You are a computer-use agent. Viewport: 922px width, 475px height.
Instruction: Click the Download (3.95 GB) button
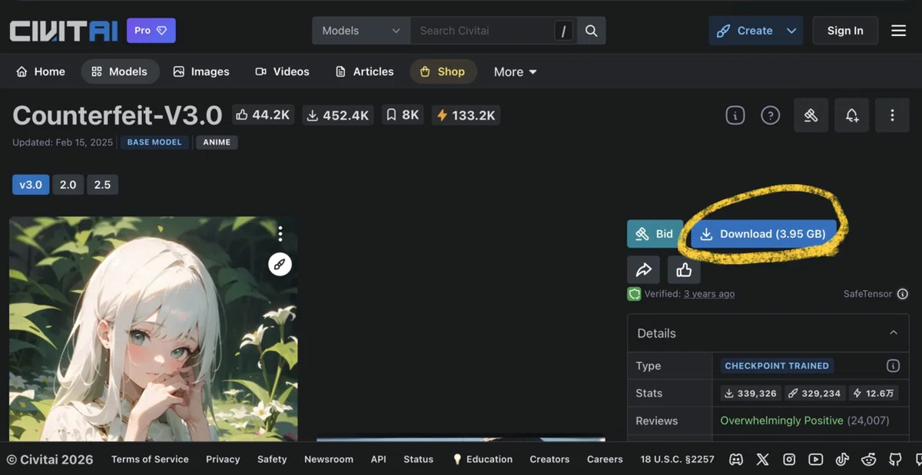[x=763, y=234]
